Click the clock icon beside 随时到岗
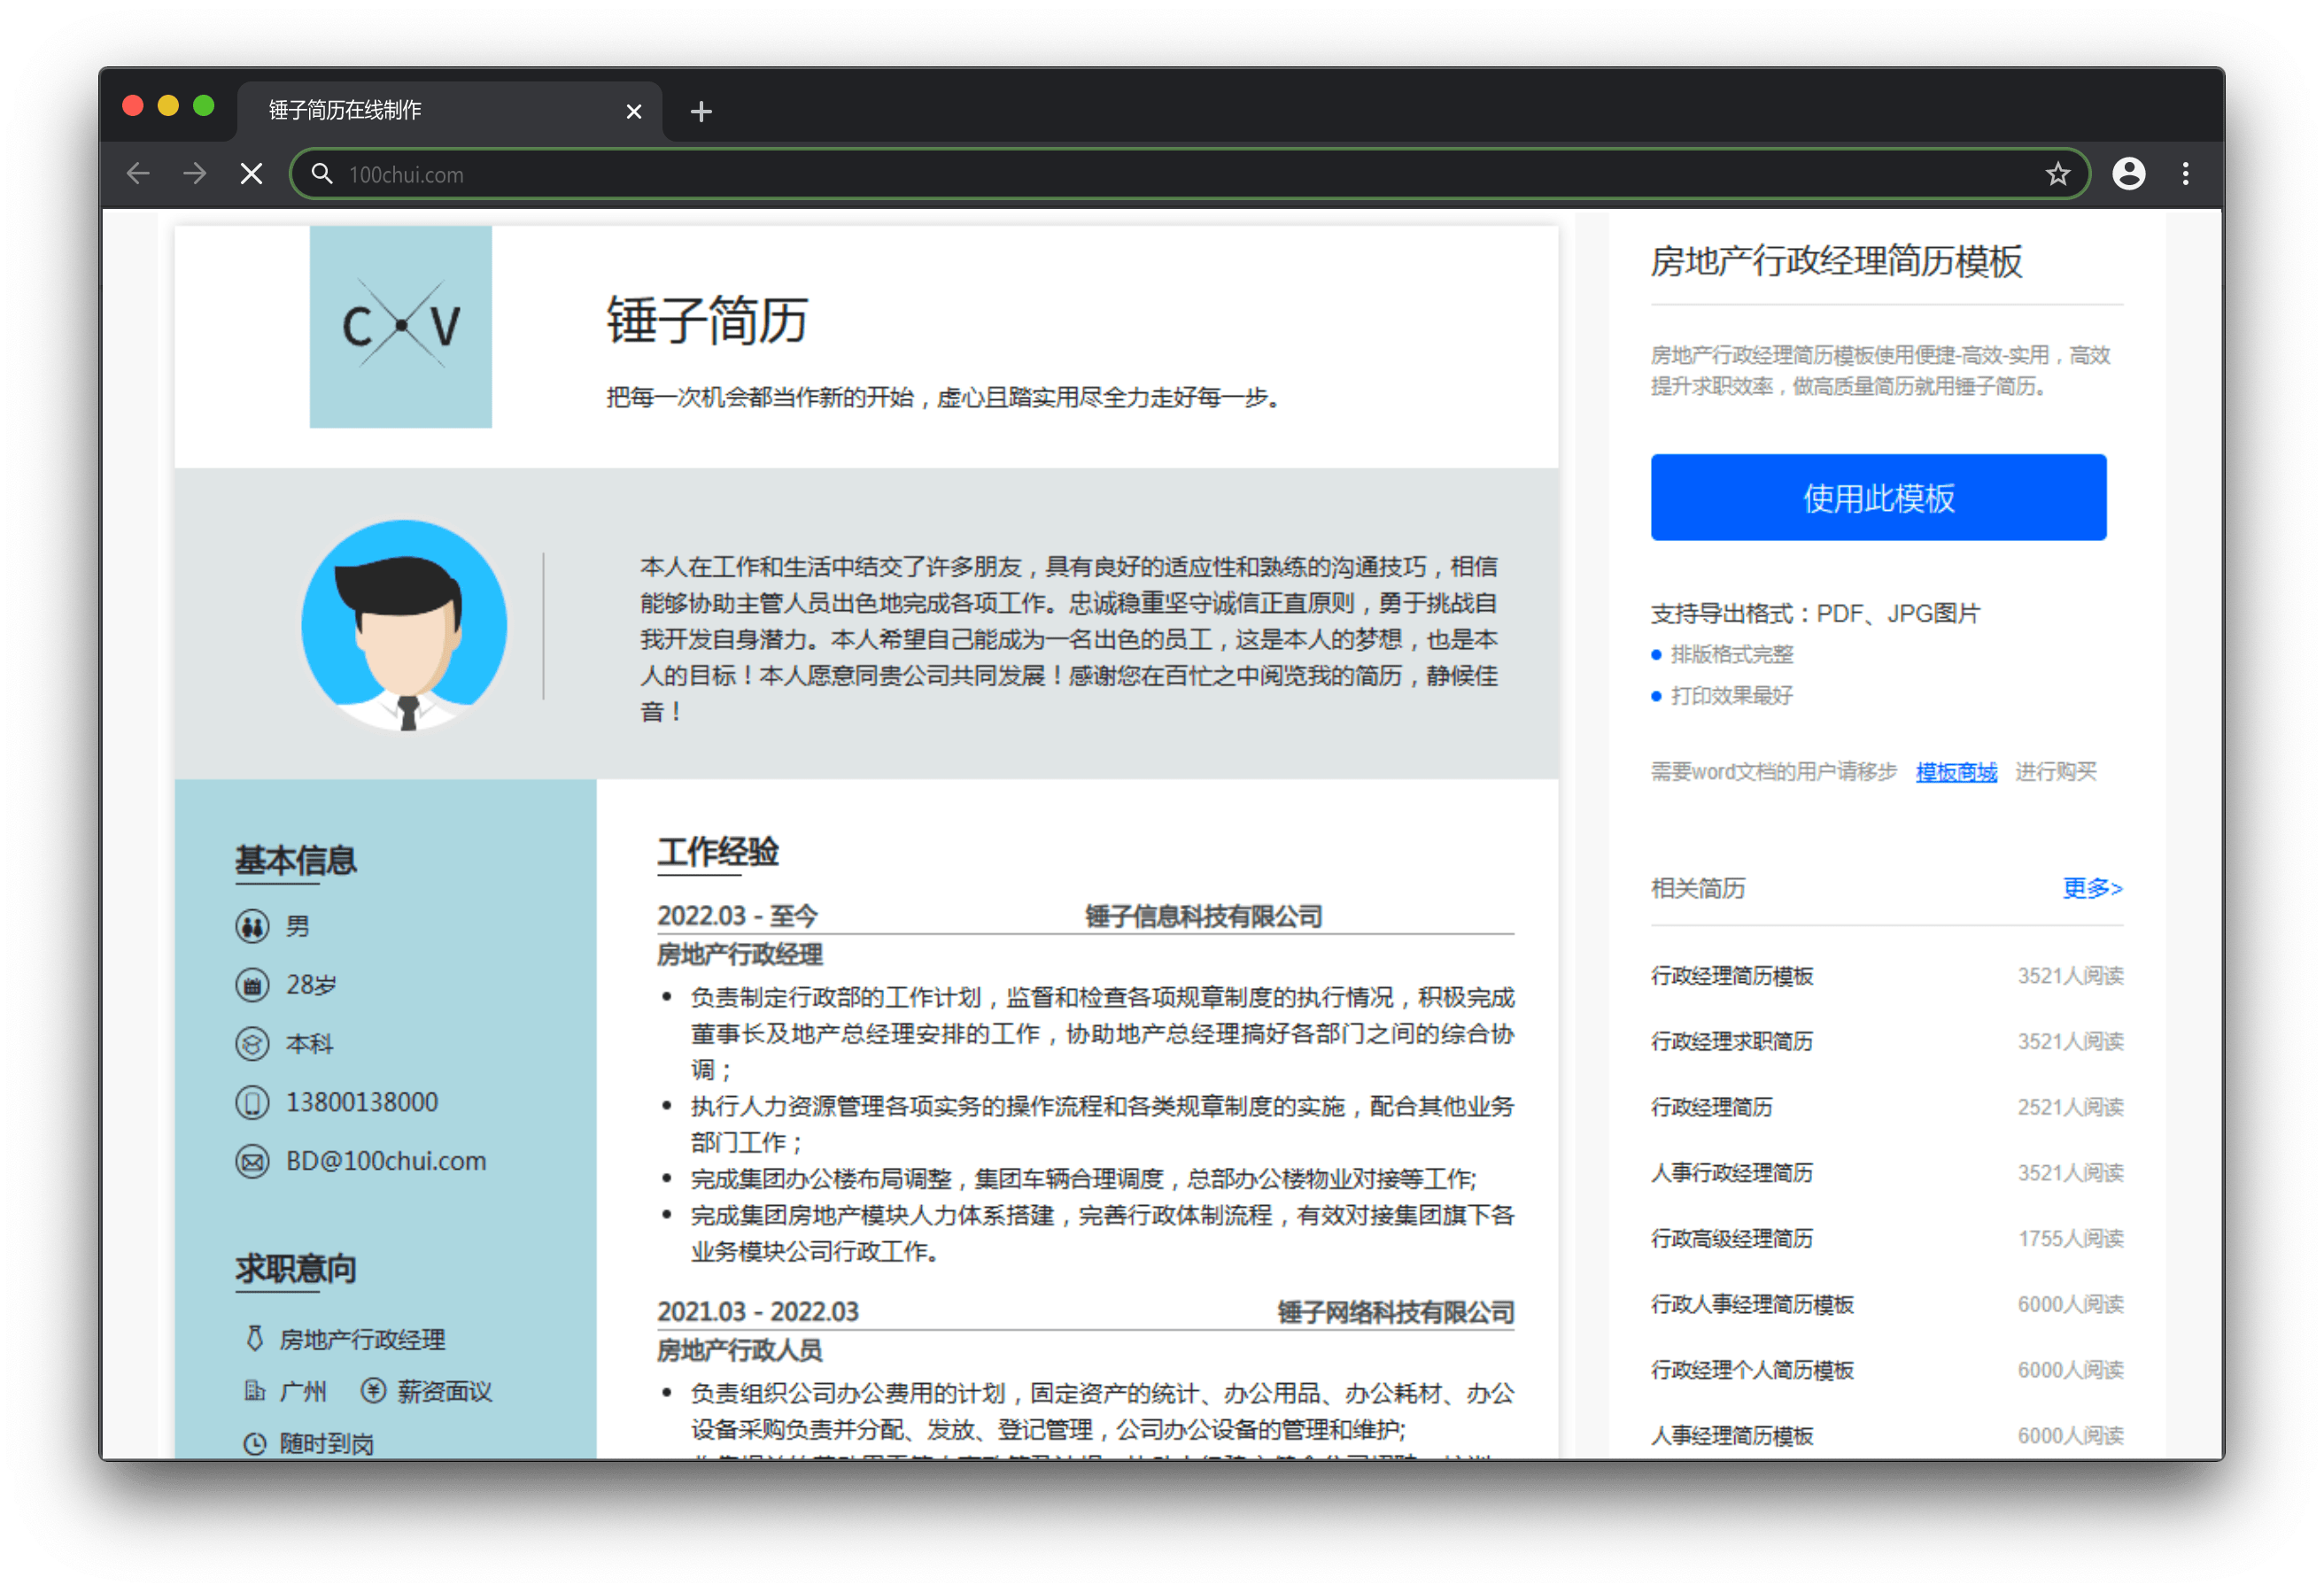The width and height of the screenshot is (2324, 1592). click(x=255, y=1443)
